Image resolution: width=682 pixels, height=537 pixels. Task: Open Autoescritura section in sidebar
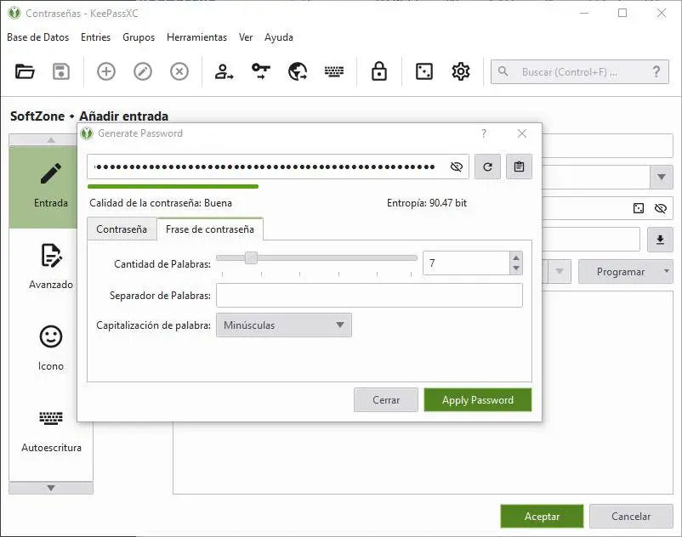[x=51, y=430]
